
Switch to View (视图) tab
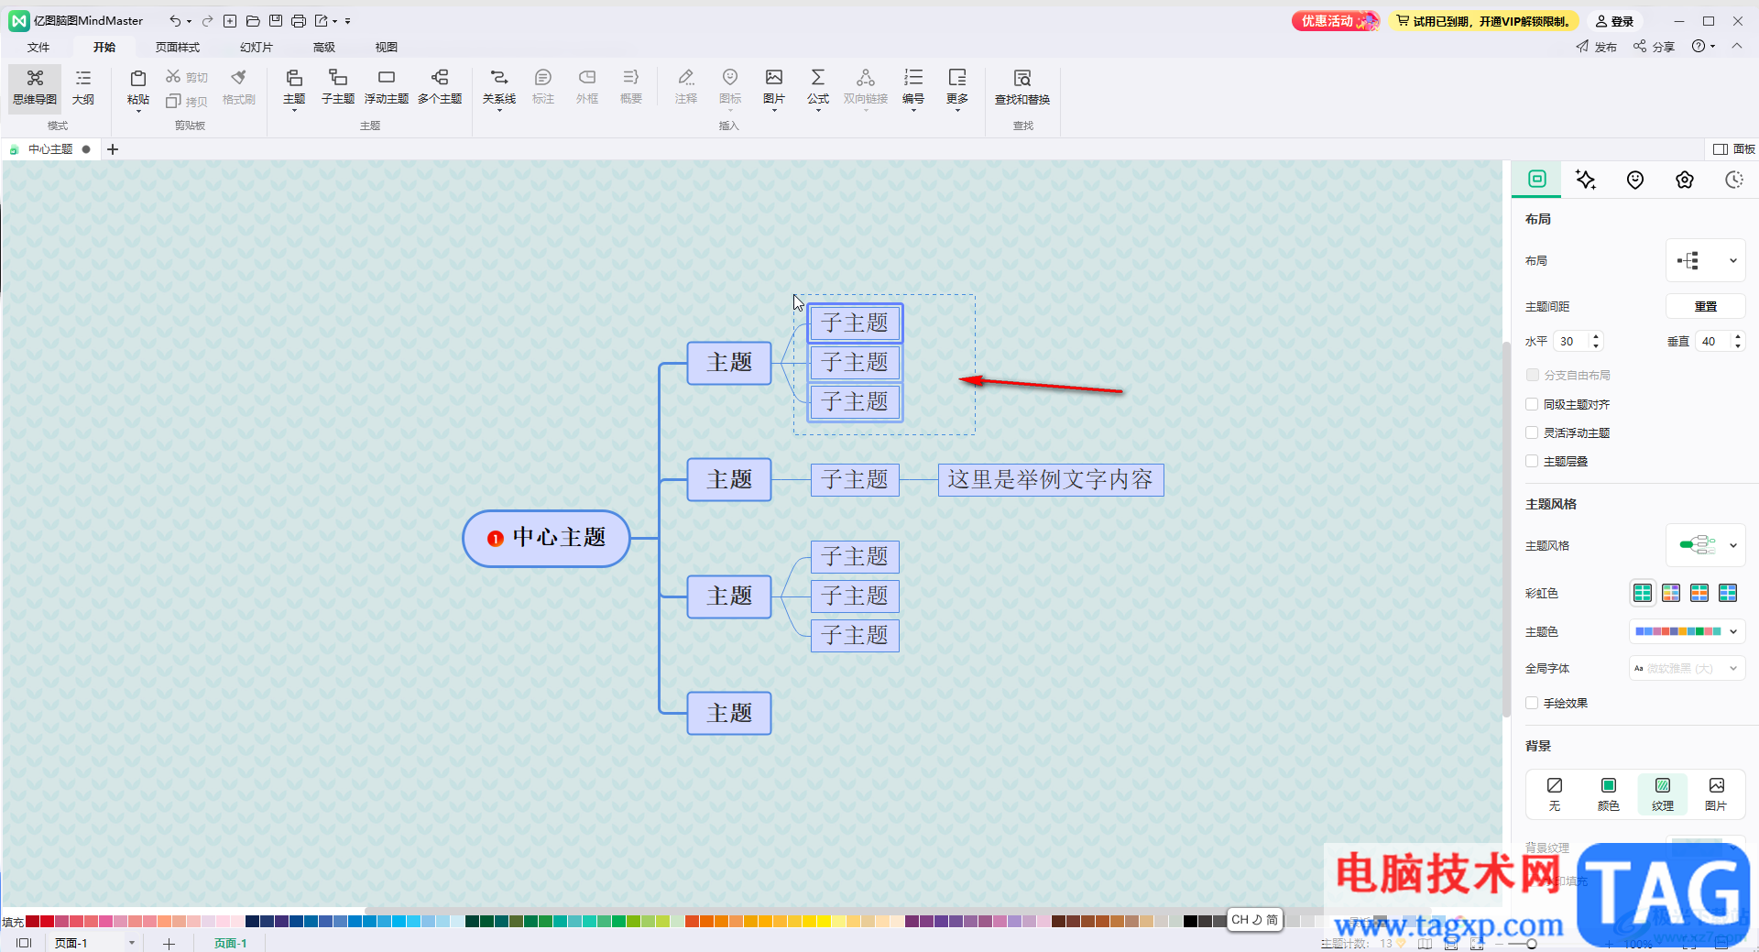[x=387, y=47]
